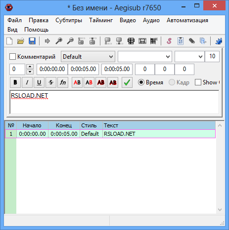The height and width of the screenshot is (230, 229).
Task: Click the layer number field
Action: (17, 69)
